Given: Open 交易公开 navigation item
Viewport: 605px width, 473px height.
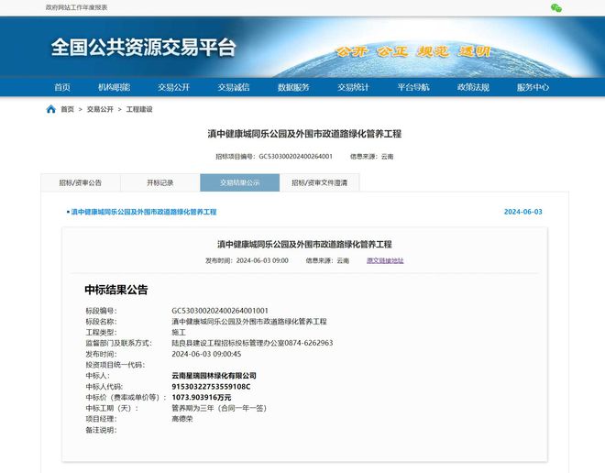Looking at the screenshot, I should pyautogui.click(x=173, y=87).
